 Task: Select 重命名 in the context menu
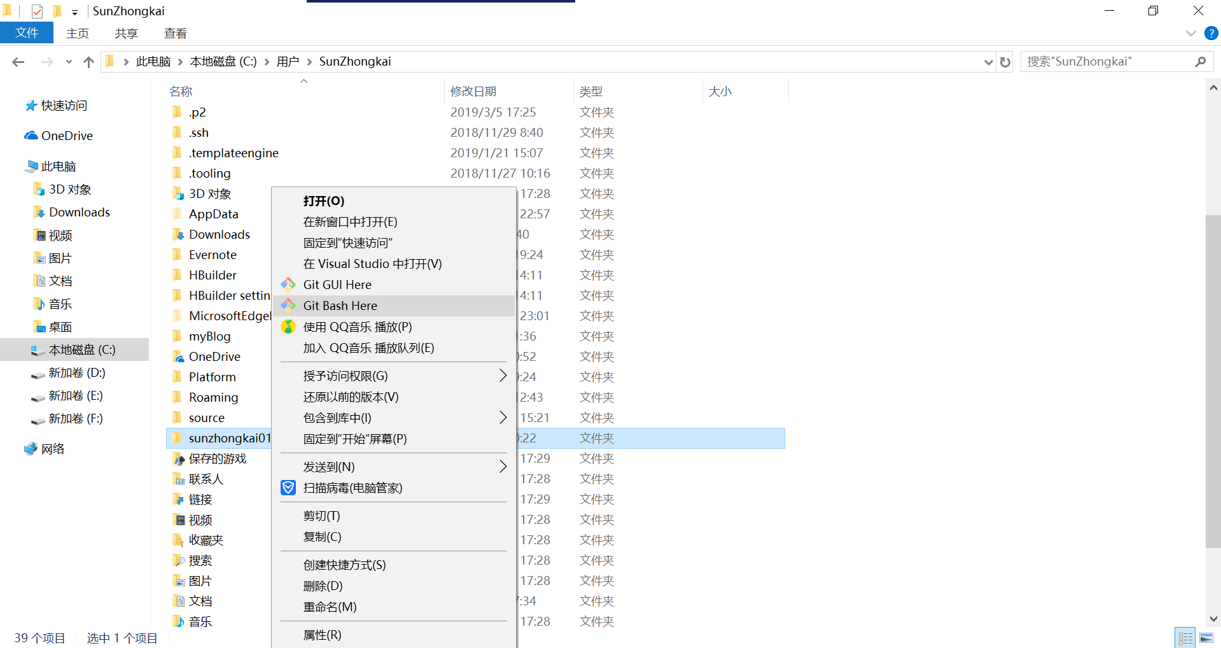[330, 607]
